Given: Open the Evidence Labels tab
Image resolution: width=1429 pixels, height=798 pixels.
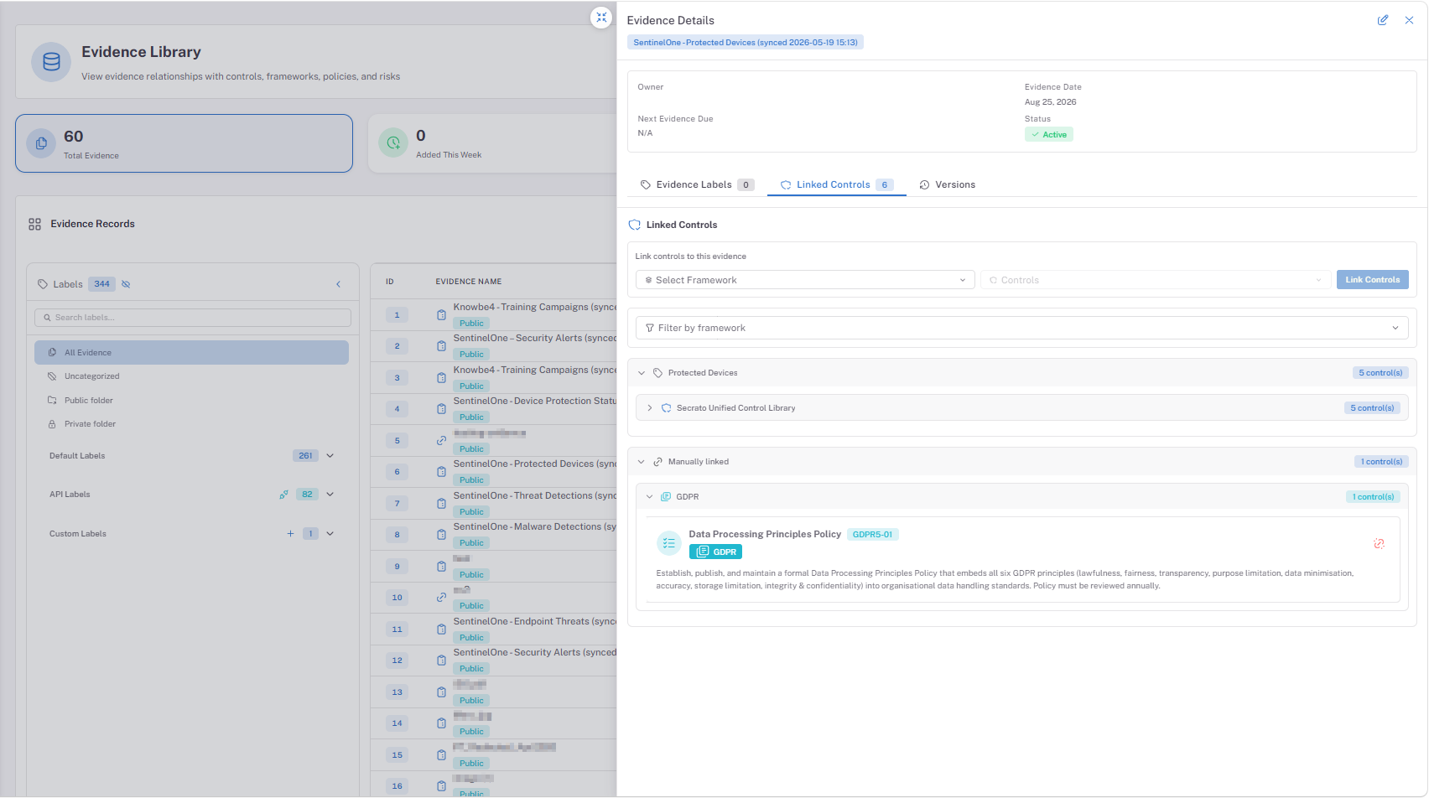Looking at the screenshot, I should point(697,184).
